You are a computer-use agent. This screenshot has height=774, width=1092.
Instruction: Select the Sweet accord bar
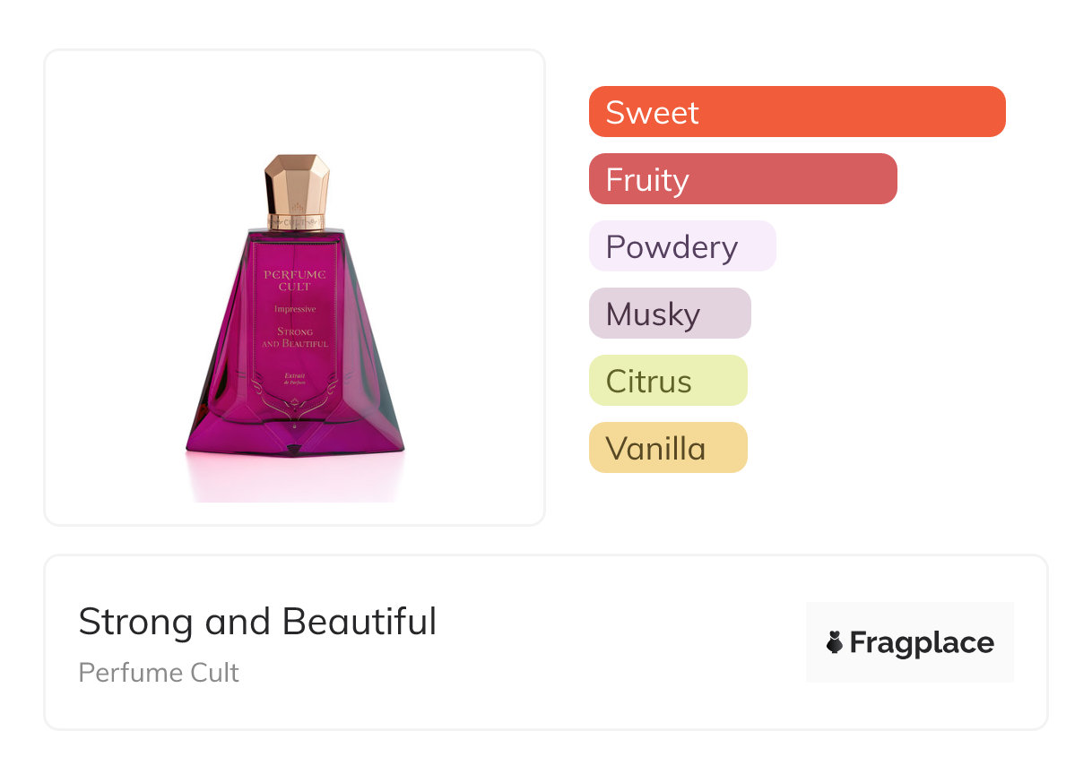click(796, 112)
